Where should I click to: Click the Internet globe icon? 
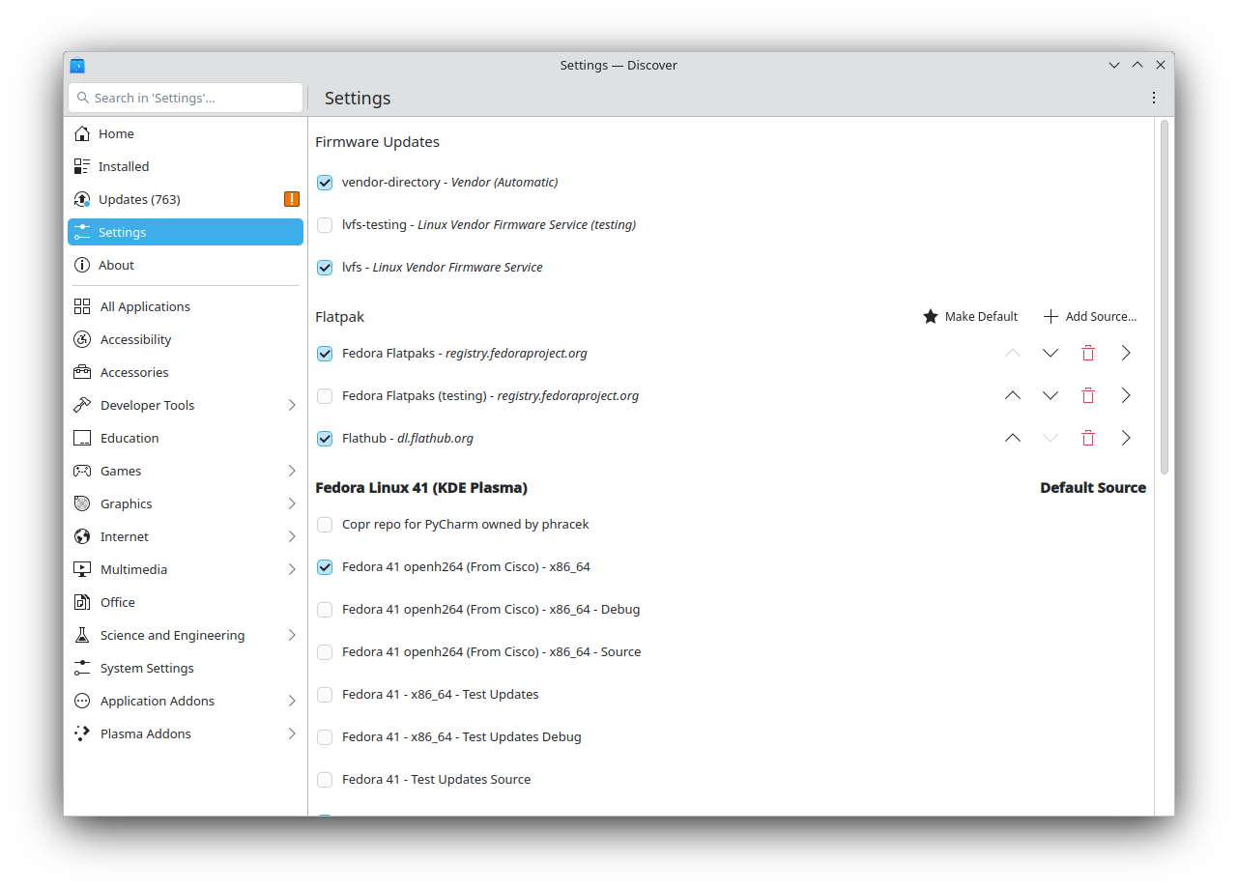pyautogui.click(x=82, y=536)
